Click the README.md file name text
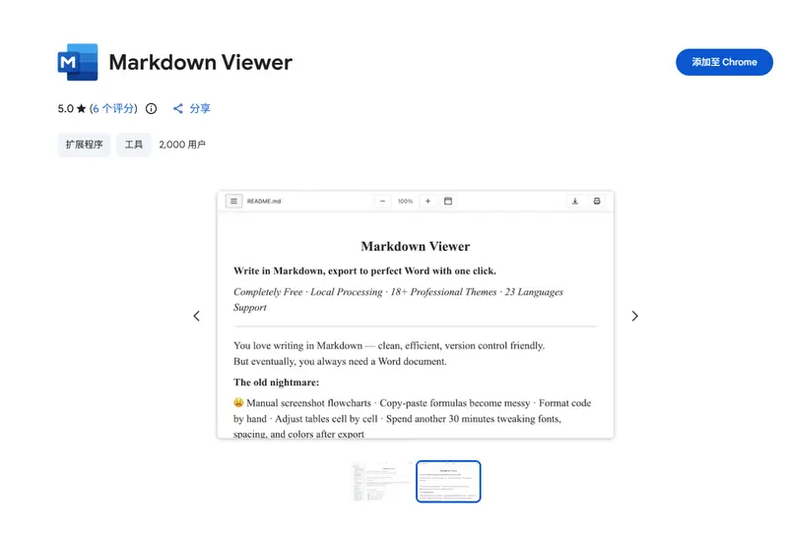Viewport: 788px width, 534px height. 264,202
